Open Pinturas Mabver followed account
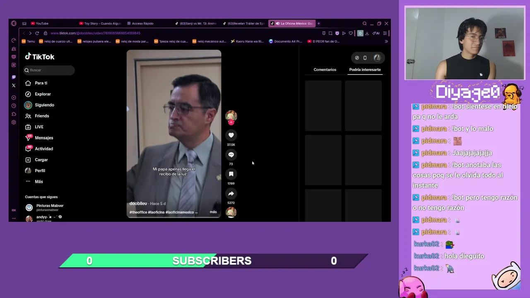 [44, 207]
